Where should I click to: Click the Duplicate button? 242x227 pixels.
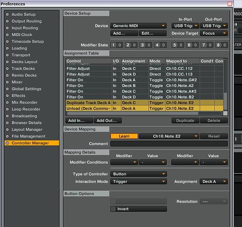(185, 121)
